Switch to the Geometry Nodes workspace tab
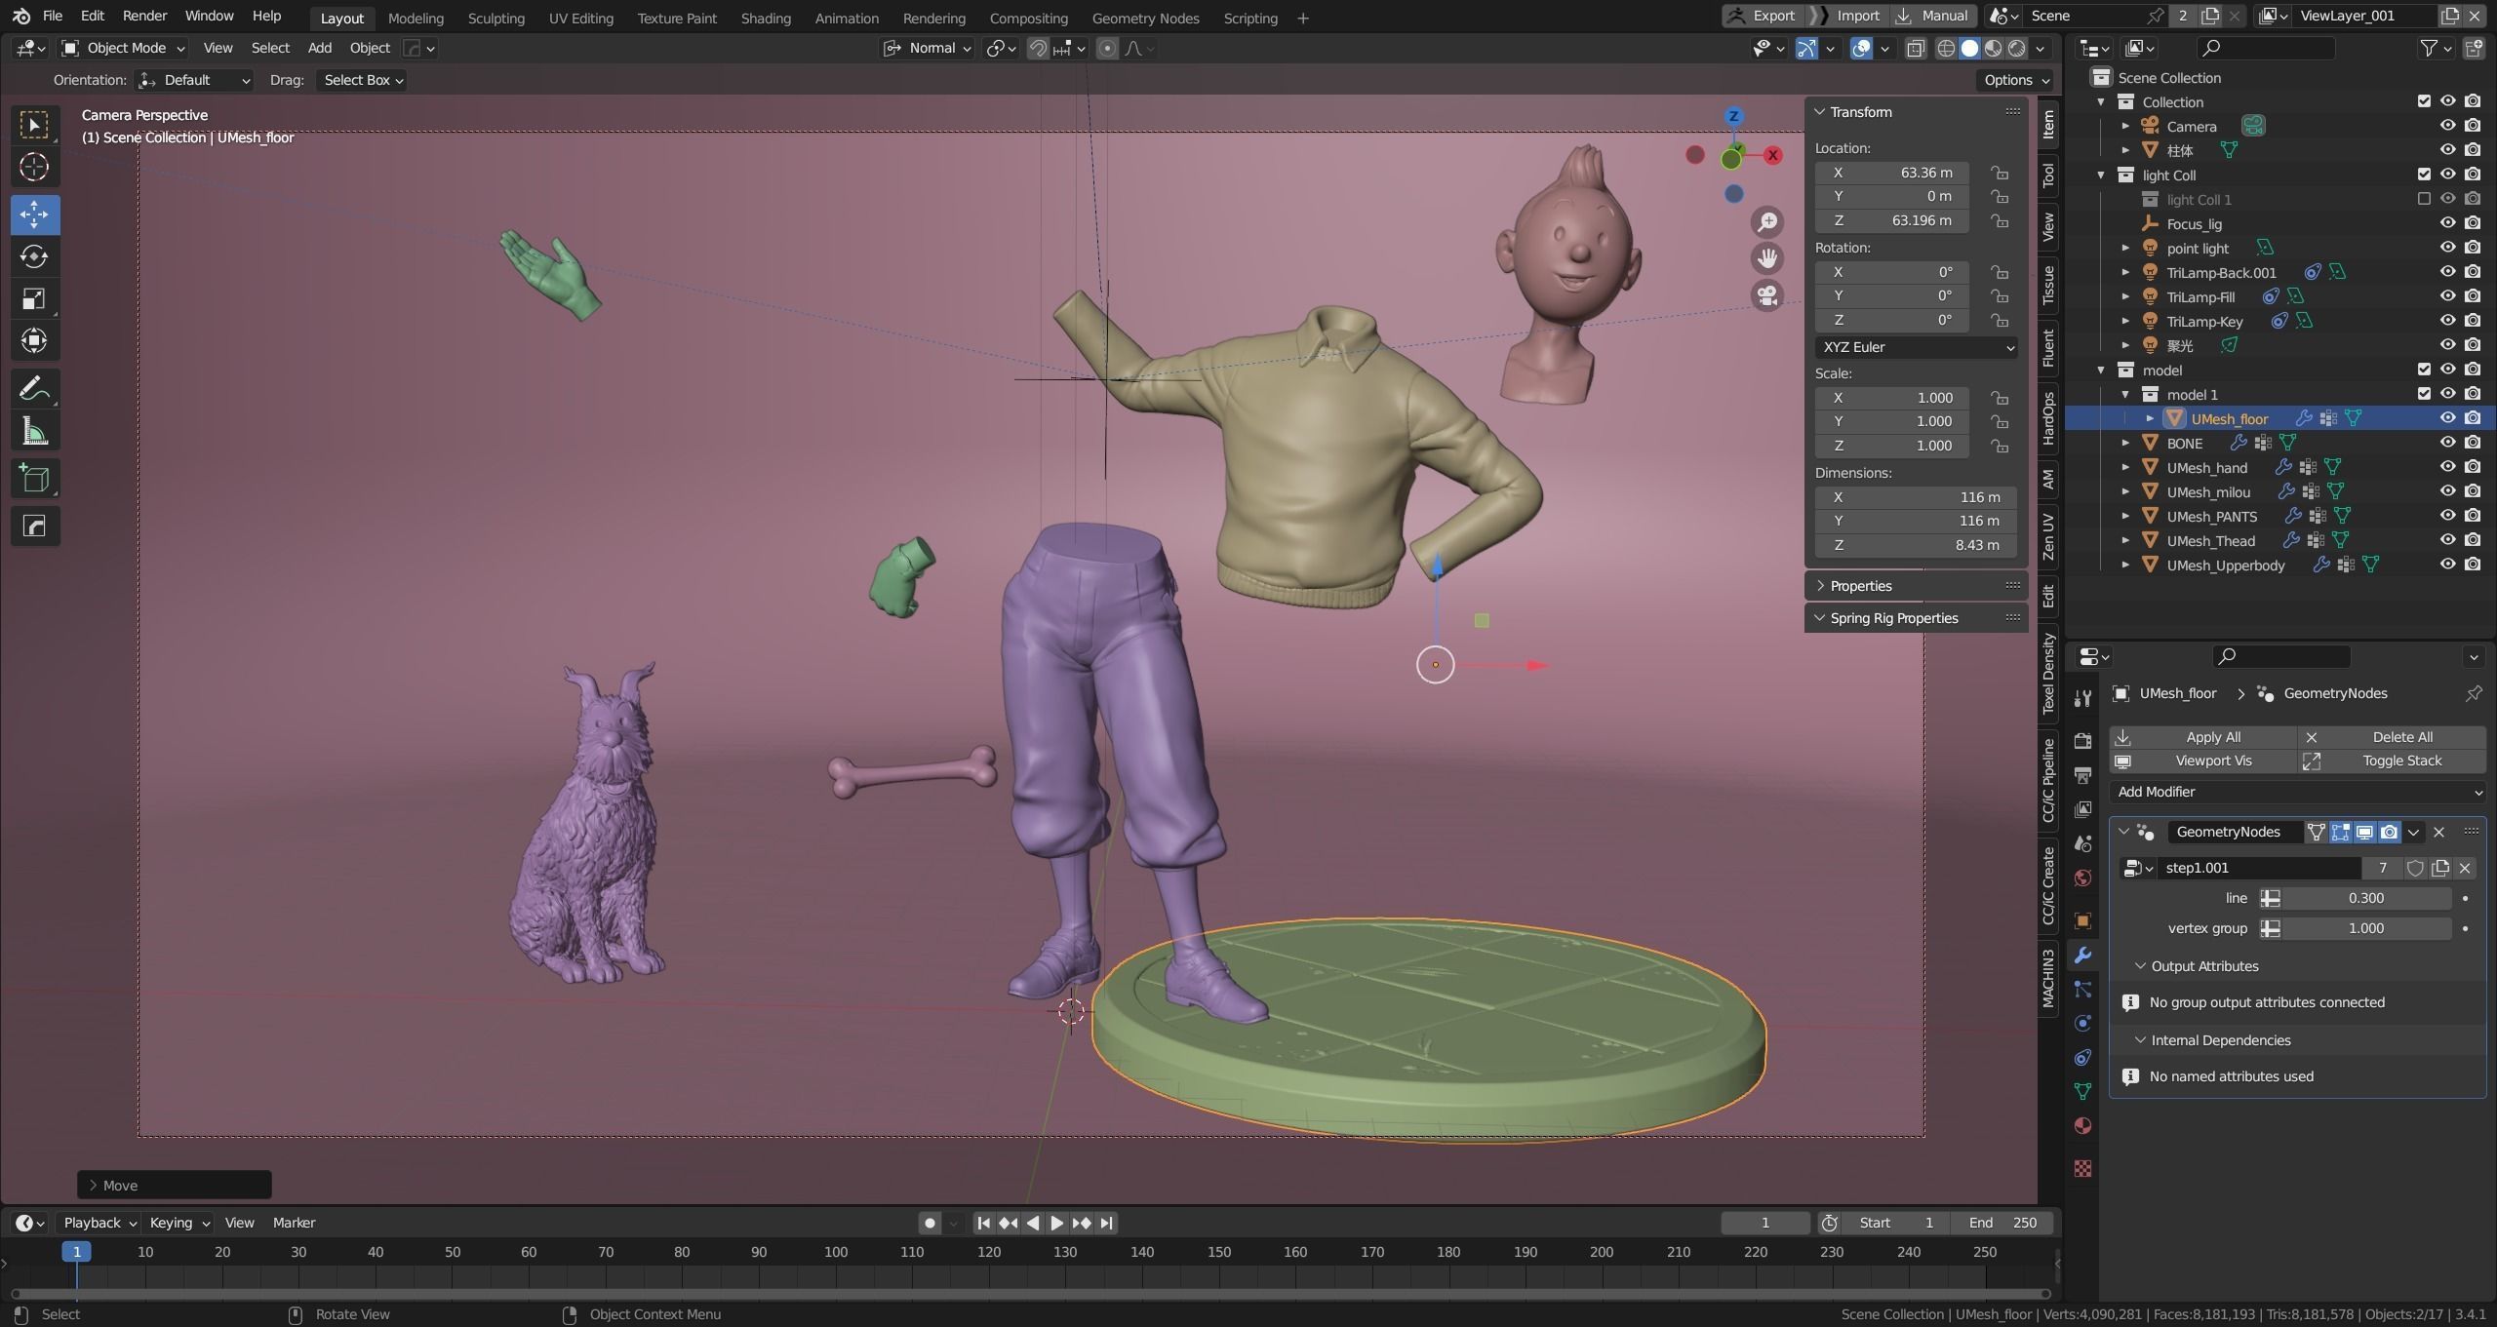Viewport: 2497px width, 1327px height. (x=1145, y=18)
